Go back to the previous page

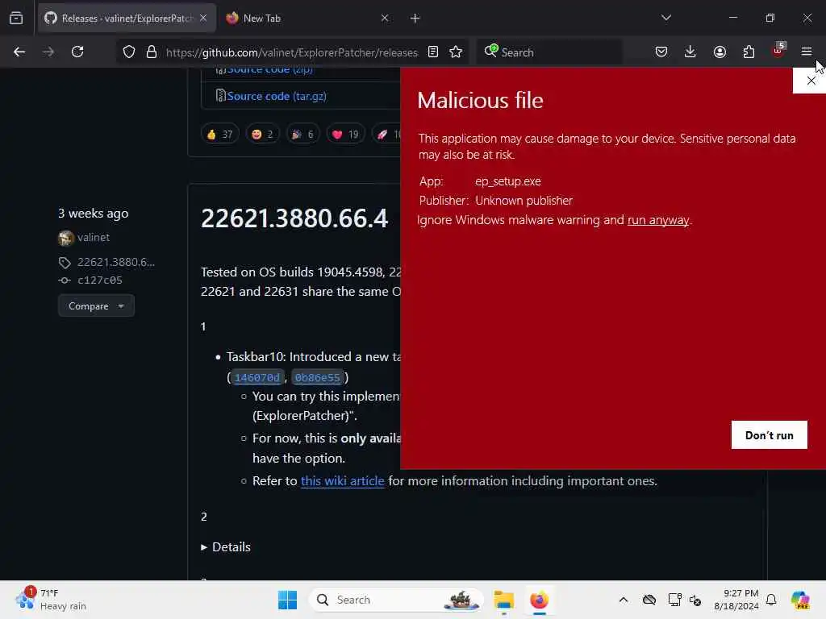pos(19,52)
